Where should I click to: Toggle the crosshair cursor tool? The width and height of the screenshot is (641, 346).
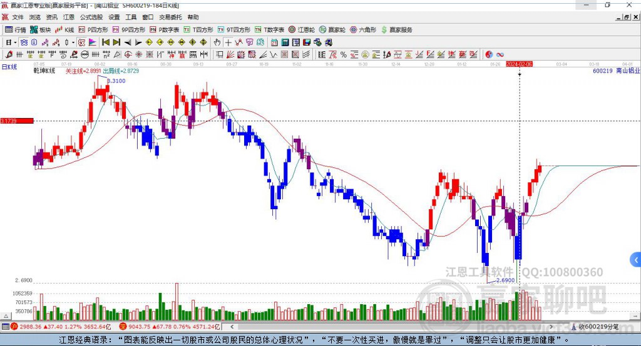coord(228,42)
